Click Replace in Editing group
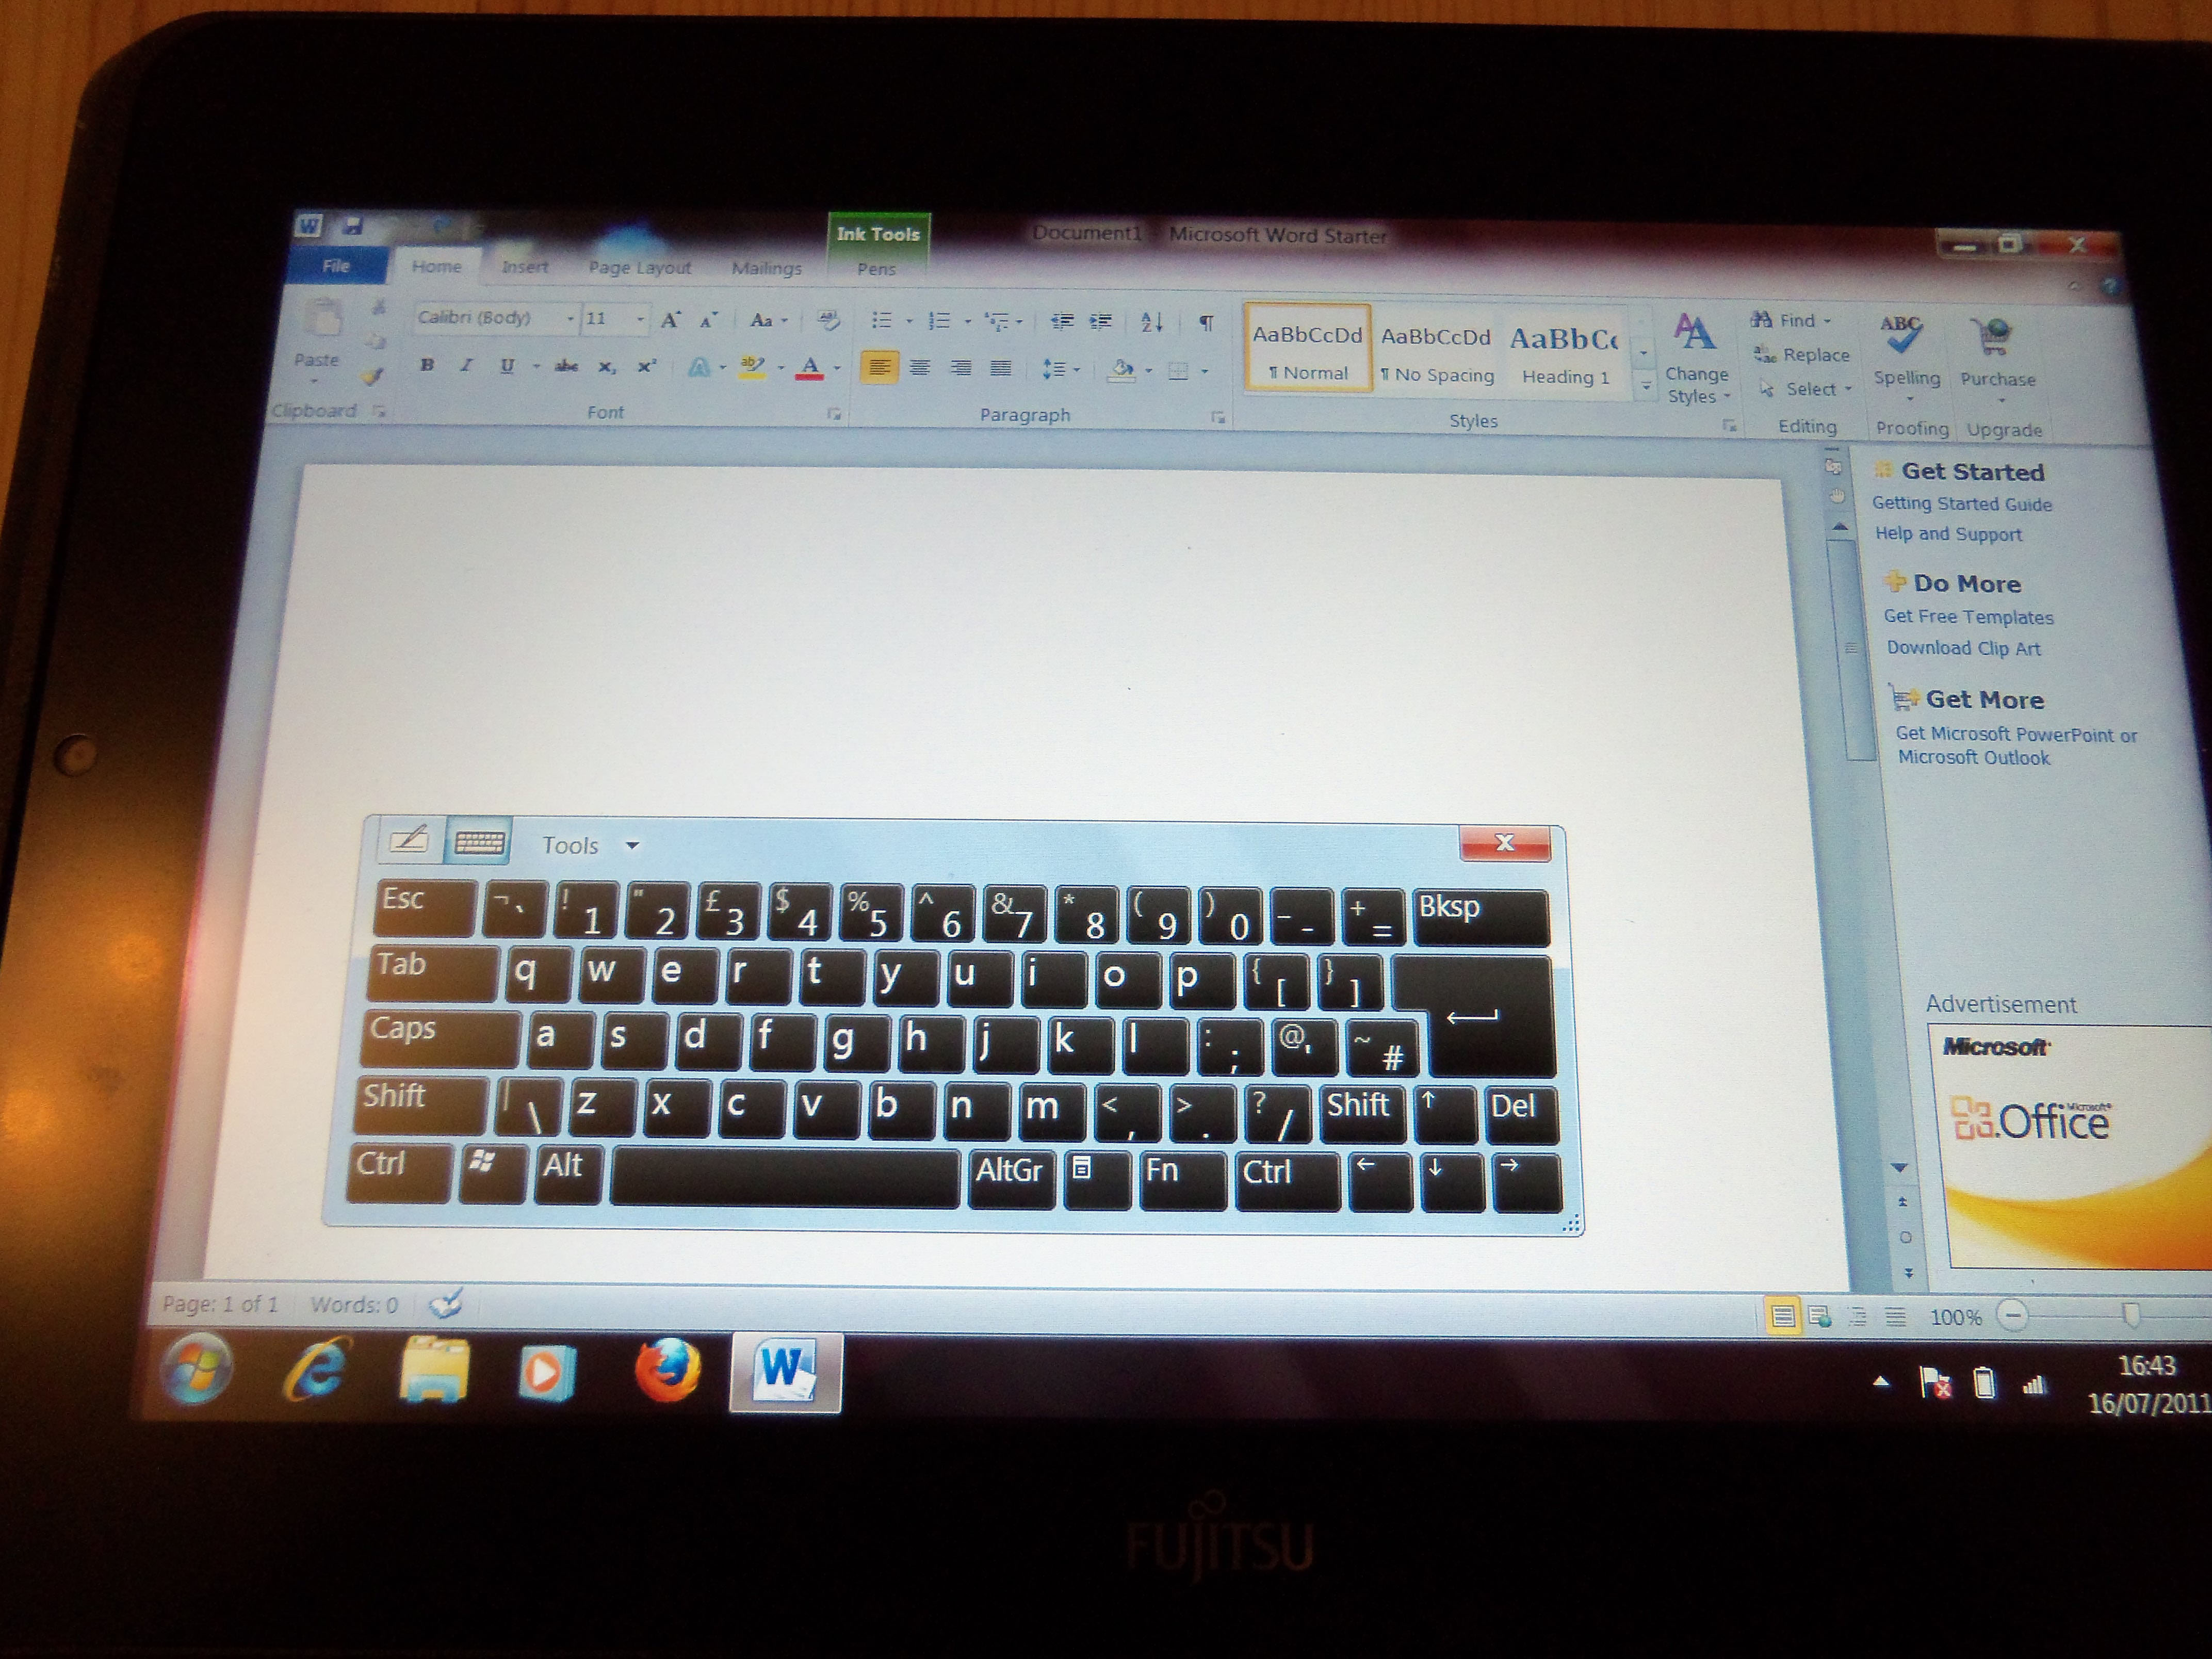This screenshot has height=1659, width=2212. coord(1801,355)
